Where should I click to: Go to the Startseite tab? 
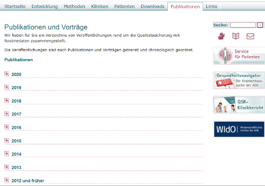pyautogui.click(x=15, y=6)
